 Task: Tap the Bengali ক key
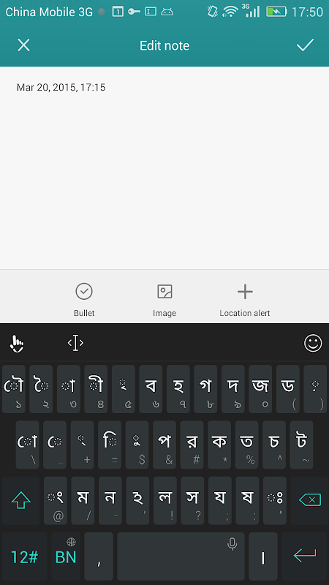point(219,445)
